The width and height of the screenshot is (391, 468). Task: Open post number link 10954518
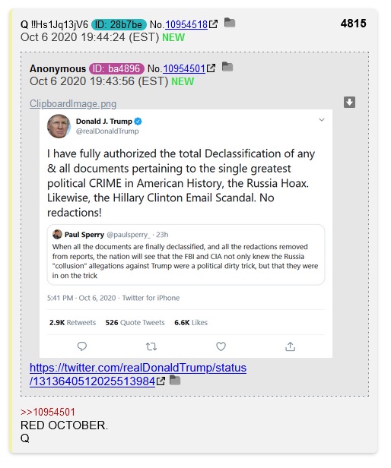pyautogui.click(x=186, y=24)
